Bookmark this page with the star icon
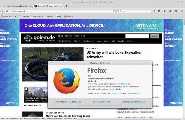185x120 pixels. [x=154, y=11]
